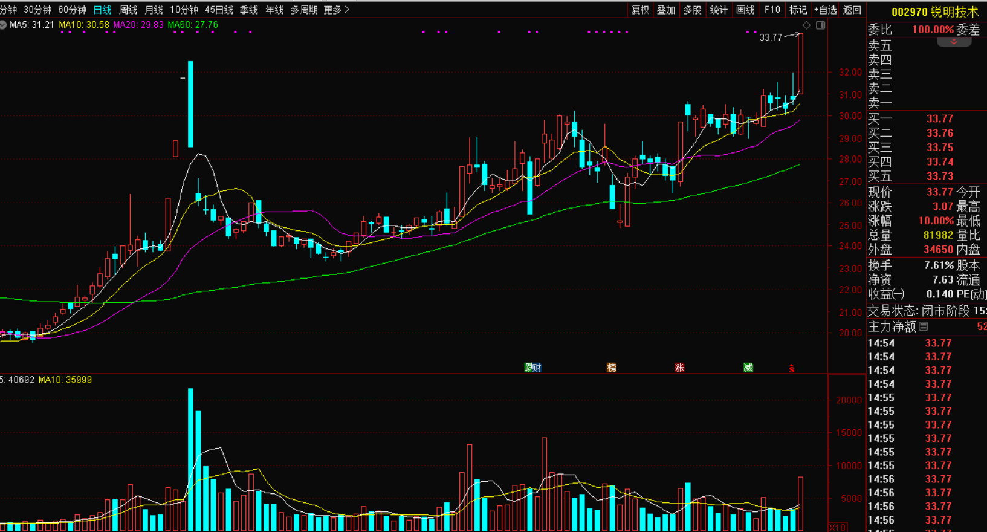Open the 主力净额 detail list icon

click(x=923, y=326)
